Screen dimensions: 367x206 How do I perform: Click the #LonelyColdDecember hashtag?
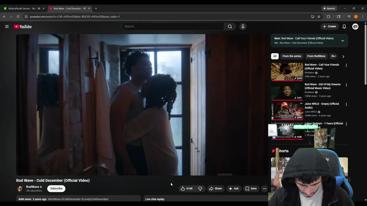coord(95,199)
